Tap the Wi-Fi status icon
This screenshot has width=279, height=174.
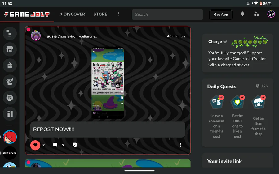256,3
